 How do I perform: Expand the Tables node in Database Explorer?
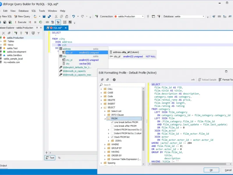(x=1, y=41)
